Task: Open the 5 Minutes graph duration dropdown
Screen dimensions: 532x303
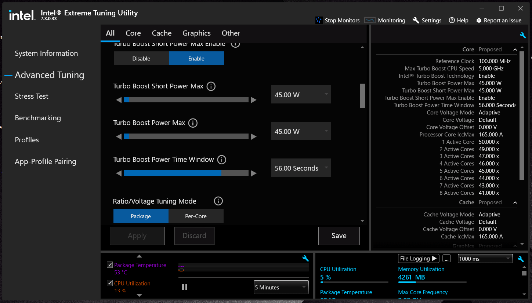Action: 281,287
